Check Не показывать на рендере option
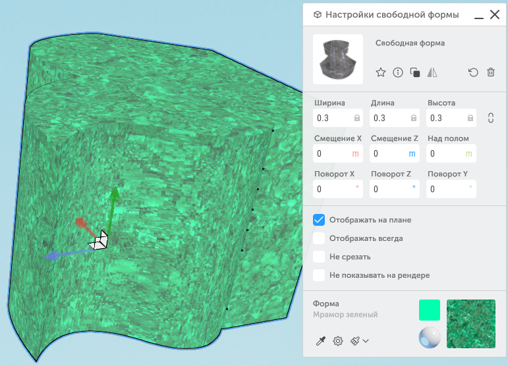The image size is (508, 366). (x=319, y=275)
